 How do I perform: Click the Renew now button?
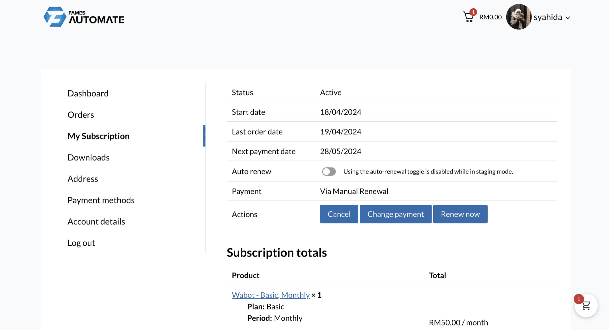click(460, 214)
